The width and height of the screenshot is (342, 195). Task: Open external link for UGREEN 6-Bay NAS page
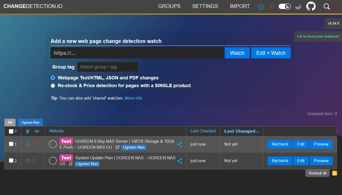[x=117, y=147]
